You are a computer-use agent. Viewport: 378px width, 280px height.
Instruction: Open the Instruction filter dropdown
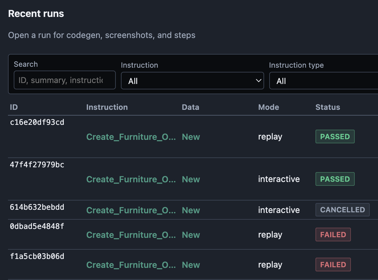(x=192, y=81)
